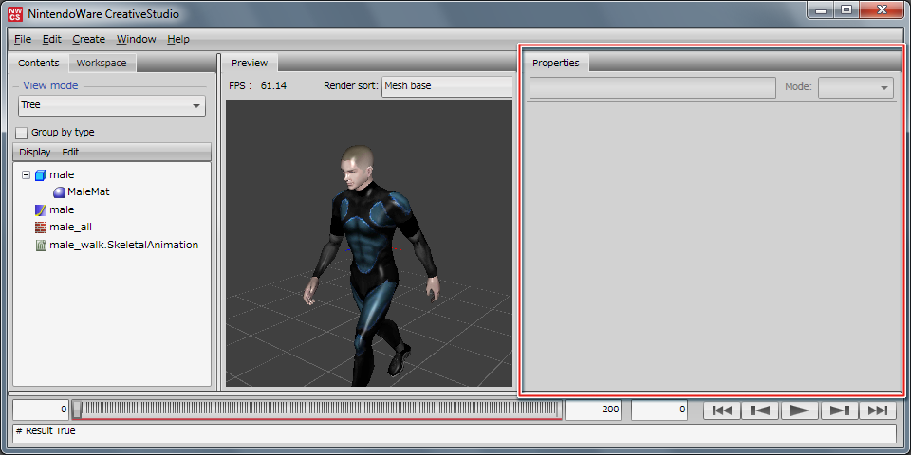
Task: Skip to the last animation frame
Action: [x=878, y=409]
